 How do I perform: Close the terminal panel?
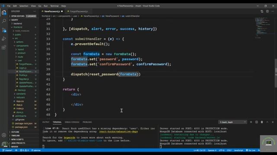[x=273, y=122]
